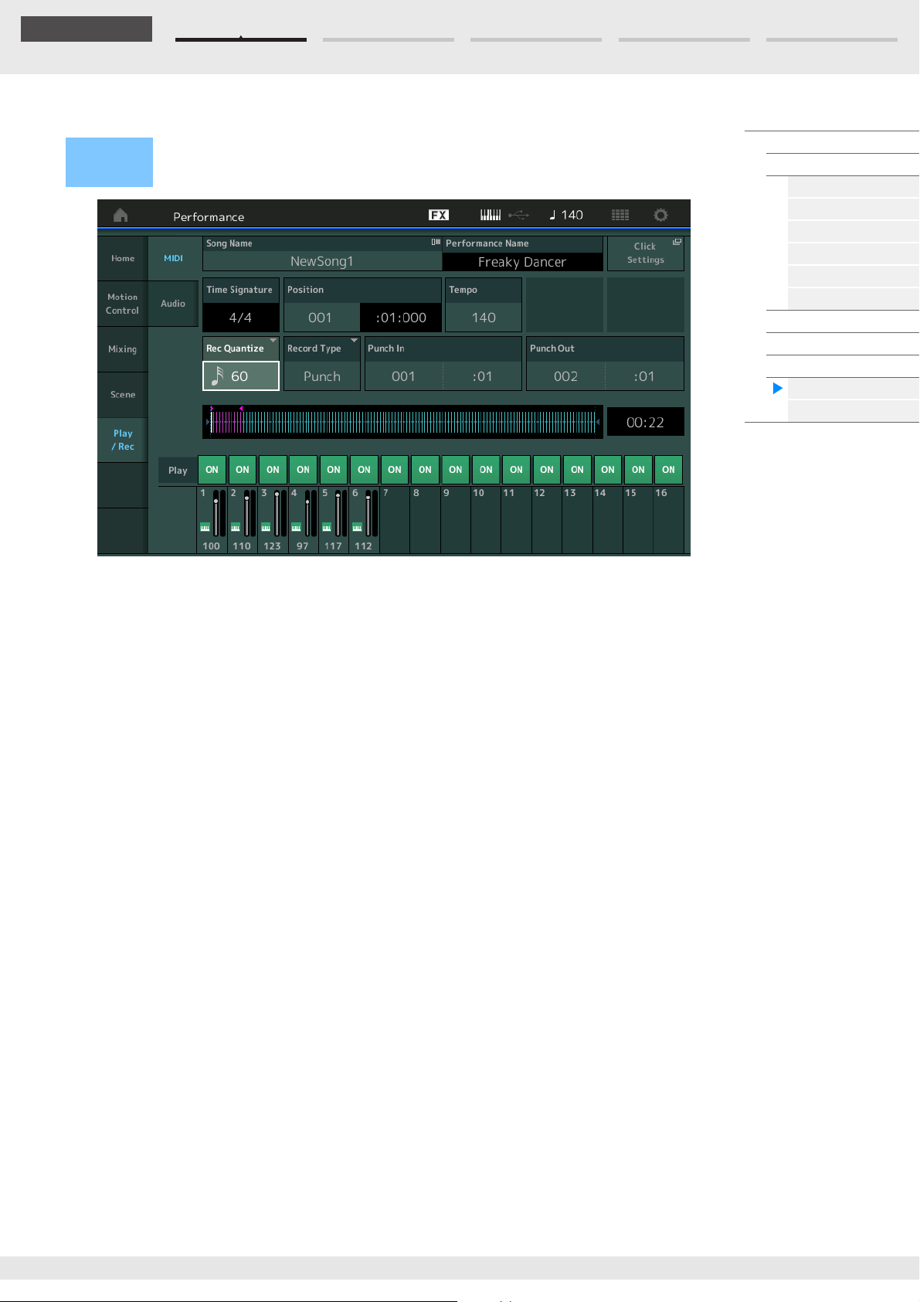
Task: Select the Position :01:000 beat field
Action: click(401, 318)
